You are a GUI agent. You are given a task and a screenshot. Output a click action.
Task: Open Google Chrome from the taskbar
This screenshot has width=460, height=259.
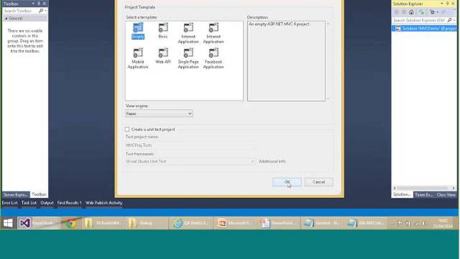70,223
